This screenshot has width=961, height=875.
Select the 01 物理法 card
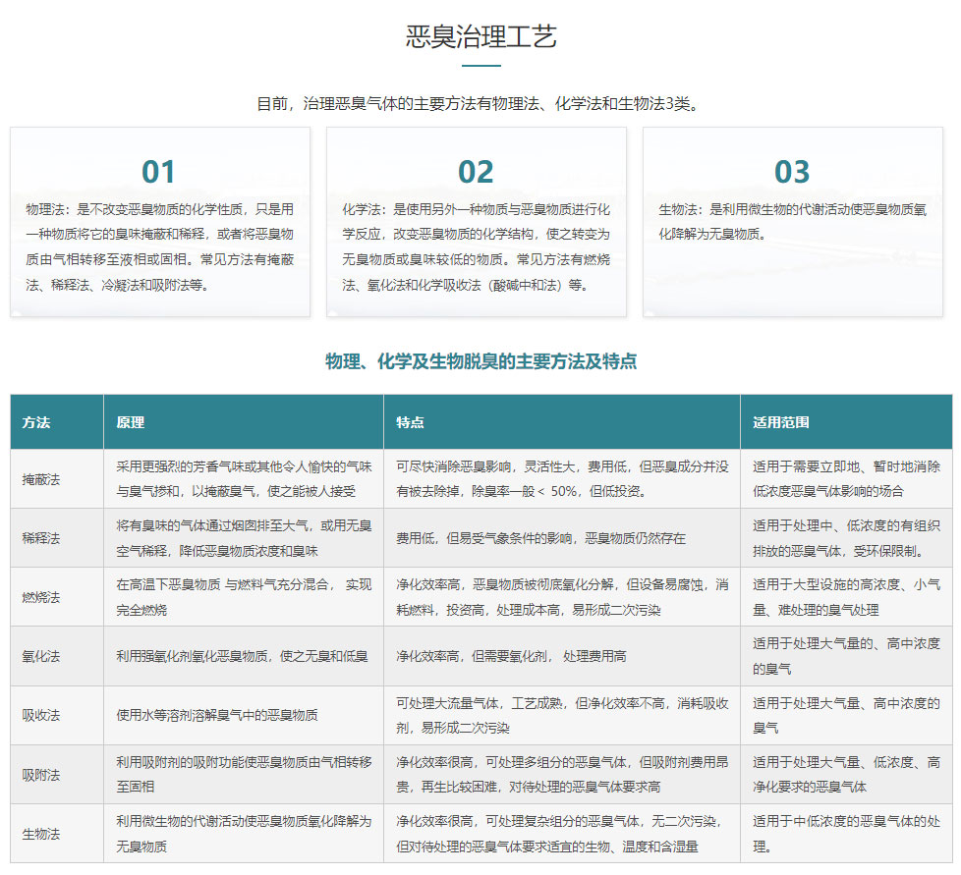click(160, 222)
